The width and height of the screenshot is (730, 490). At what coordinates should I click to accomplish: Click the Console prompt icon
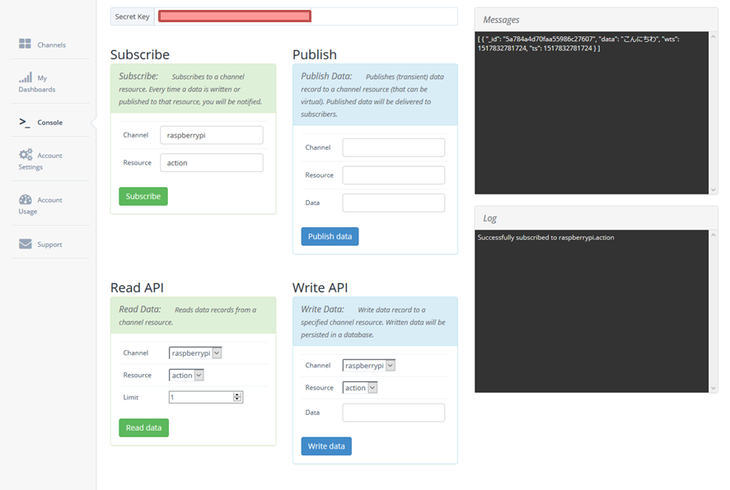[25, 122]
